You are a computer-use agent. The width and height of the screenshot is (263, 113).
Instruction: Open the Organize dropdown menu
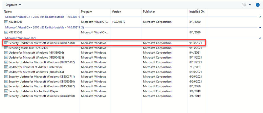pos(13,5)
